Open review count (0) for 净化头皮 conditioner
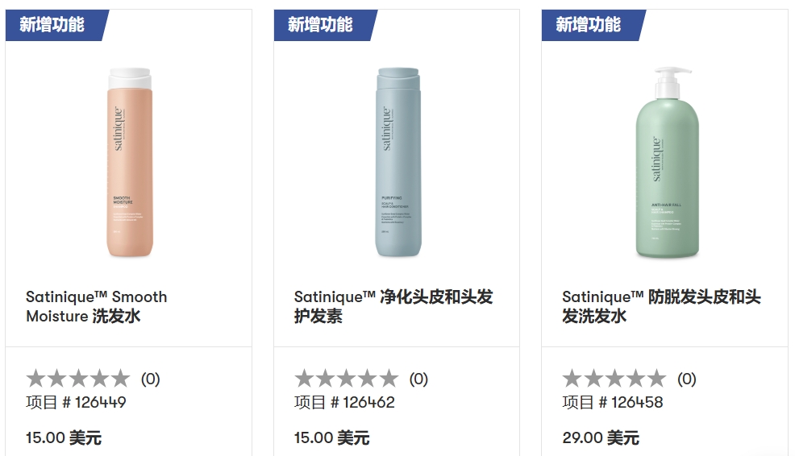795x456 pixels. 418,379
